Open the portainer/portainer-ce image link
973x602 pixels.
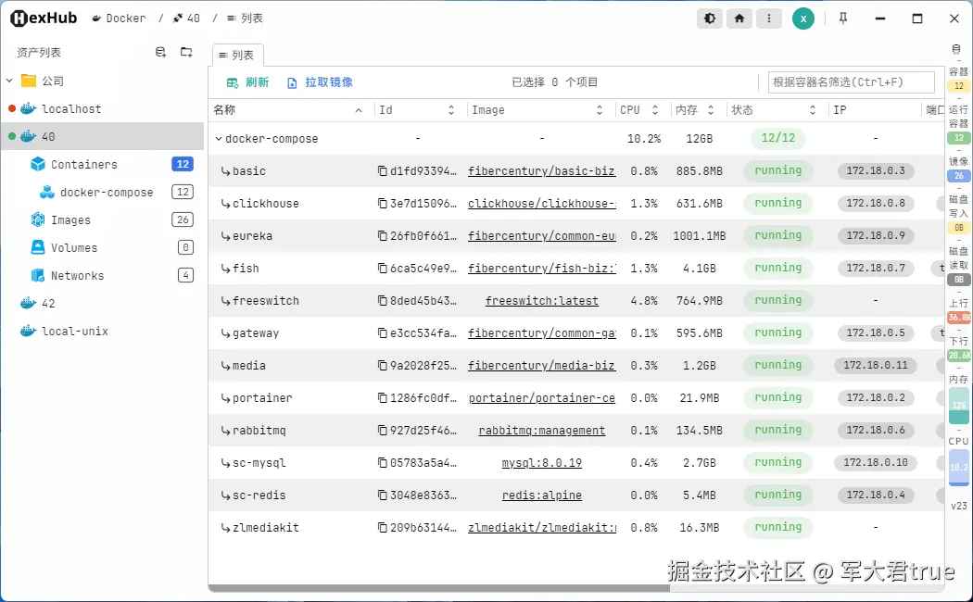(x=542, y=398)
